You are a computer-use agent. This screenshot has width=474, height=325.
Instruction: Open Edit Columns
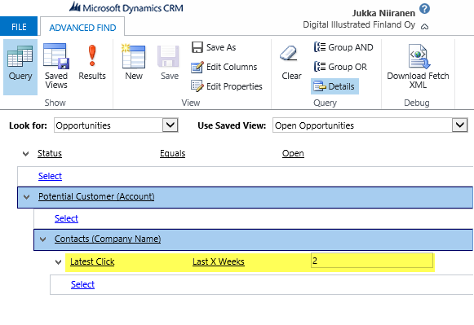[x=224, y=67]
